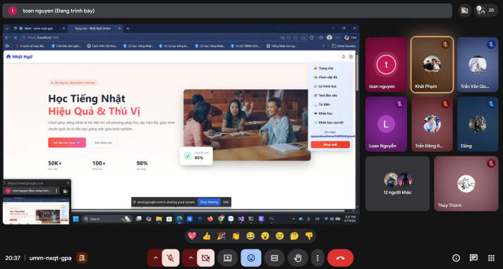Select Test đầu vào menu item

coord(326,96)
